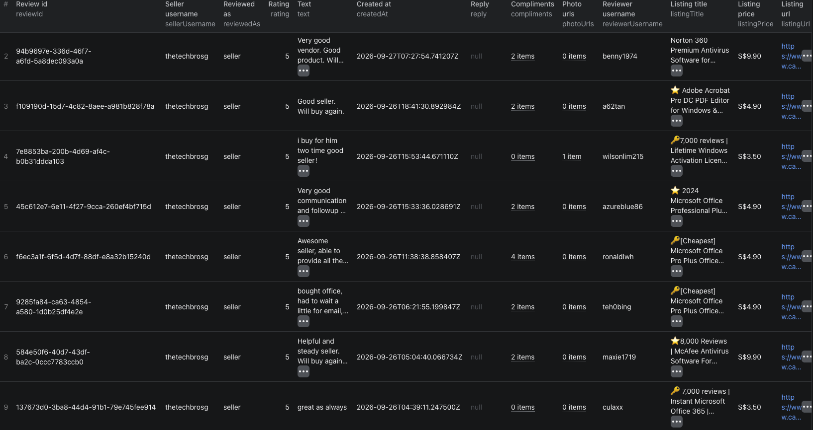813x430 pixels.
Task: Expand 2024 Microsoft Office Professional listing title
Action: coord(677,221)
